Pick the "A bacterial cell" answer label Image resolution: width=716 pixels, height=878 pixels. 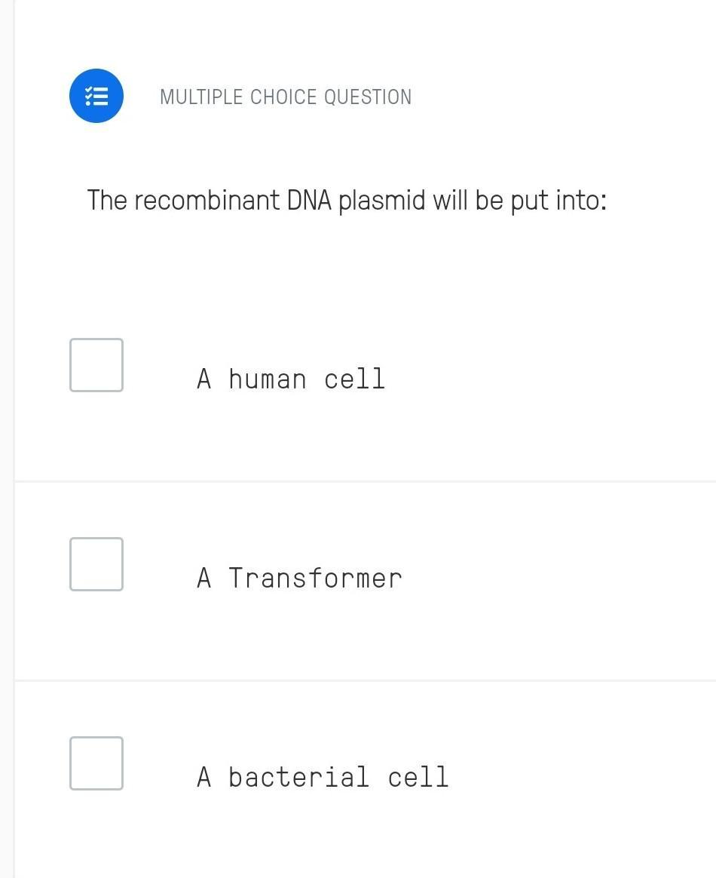[323, 777]
